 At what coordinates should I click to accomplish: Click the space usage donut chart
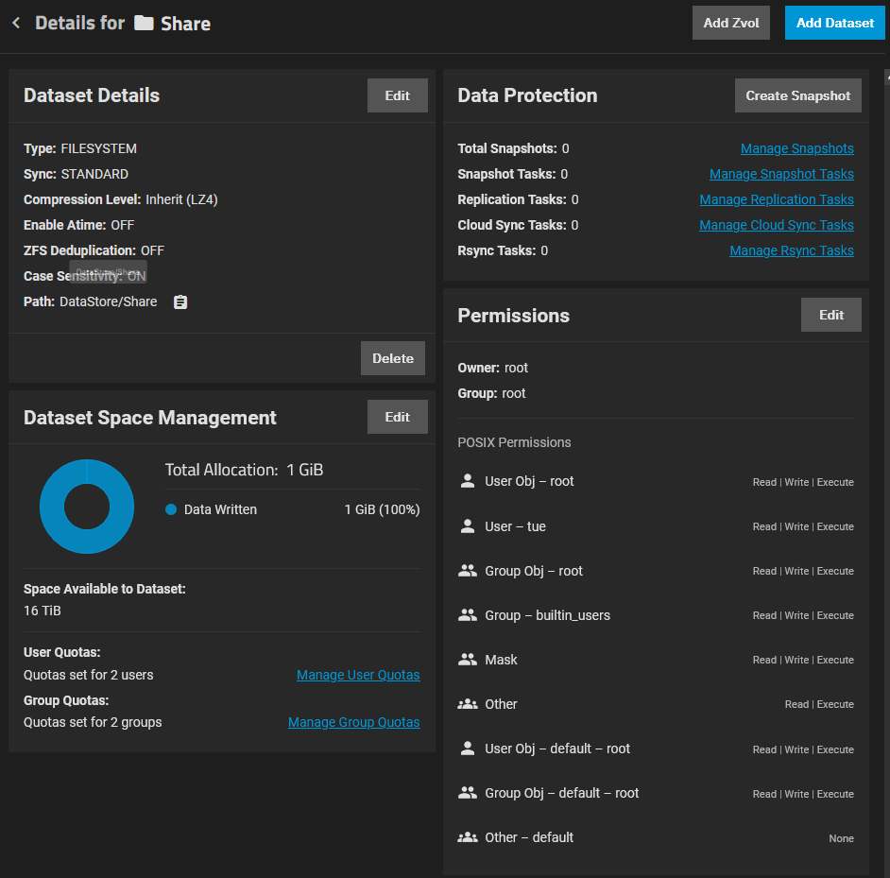(x=87, y=507)
